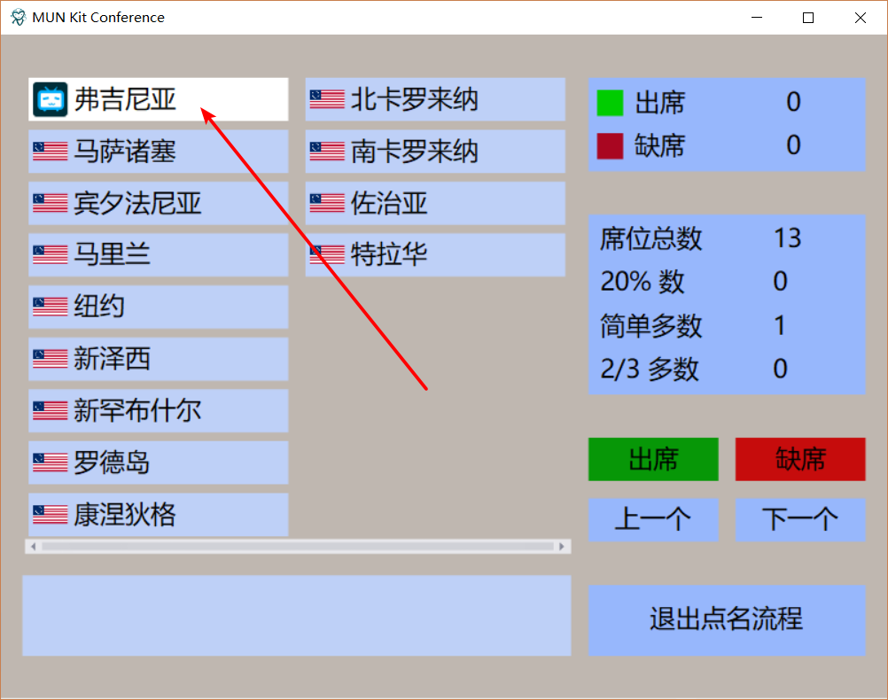888x700 pixels.
Task: Click the flag icon beside 佐治亚
Action: tap(327, 203)
